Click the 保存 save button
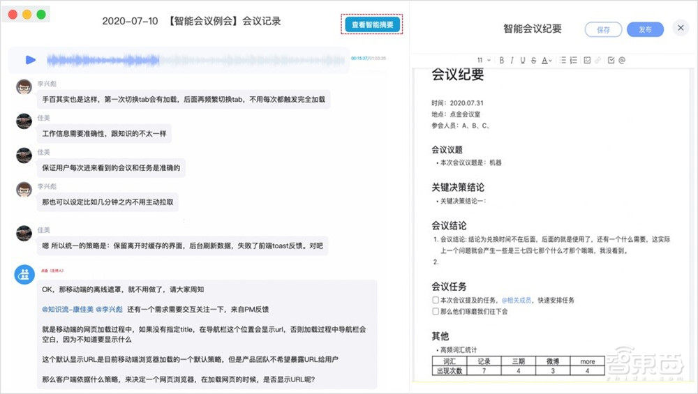 (x=603, y=30)
